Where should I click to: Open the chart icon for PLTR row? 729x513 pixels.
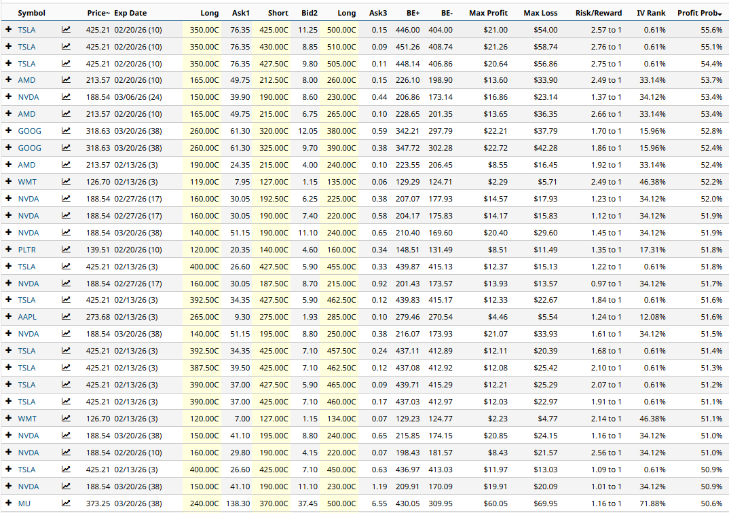tap(66, 250)
